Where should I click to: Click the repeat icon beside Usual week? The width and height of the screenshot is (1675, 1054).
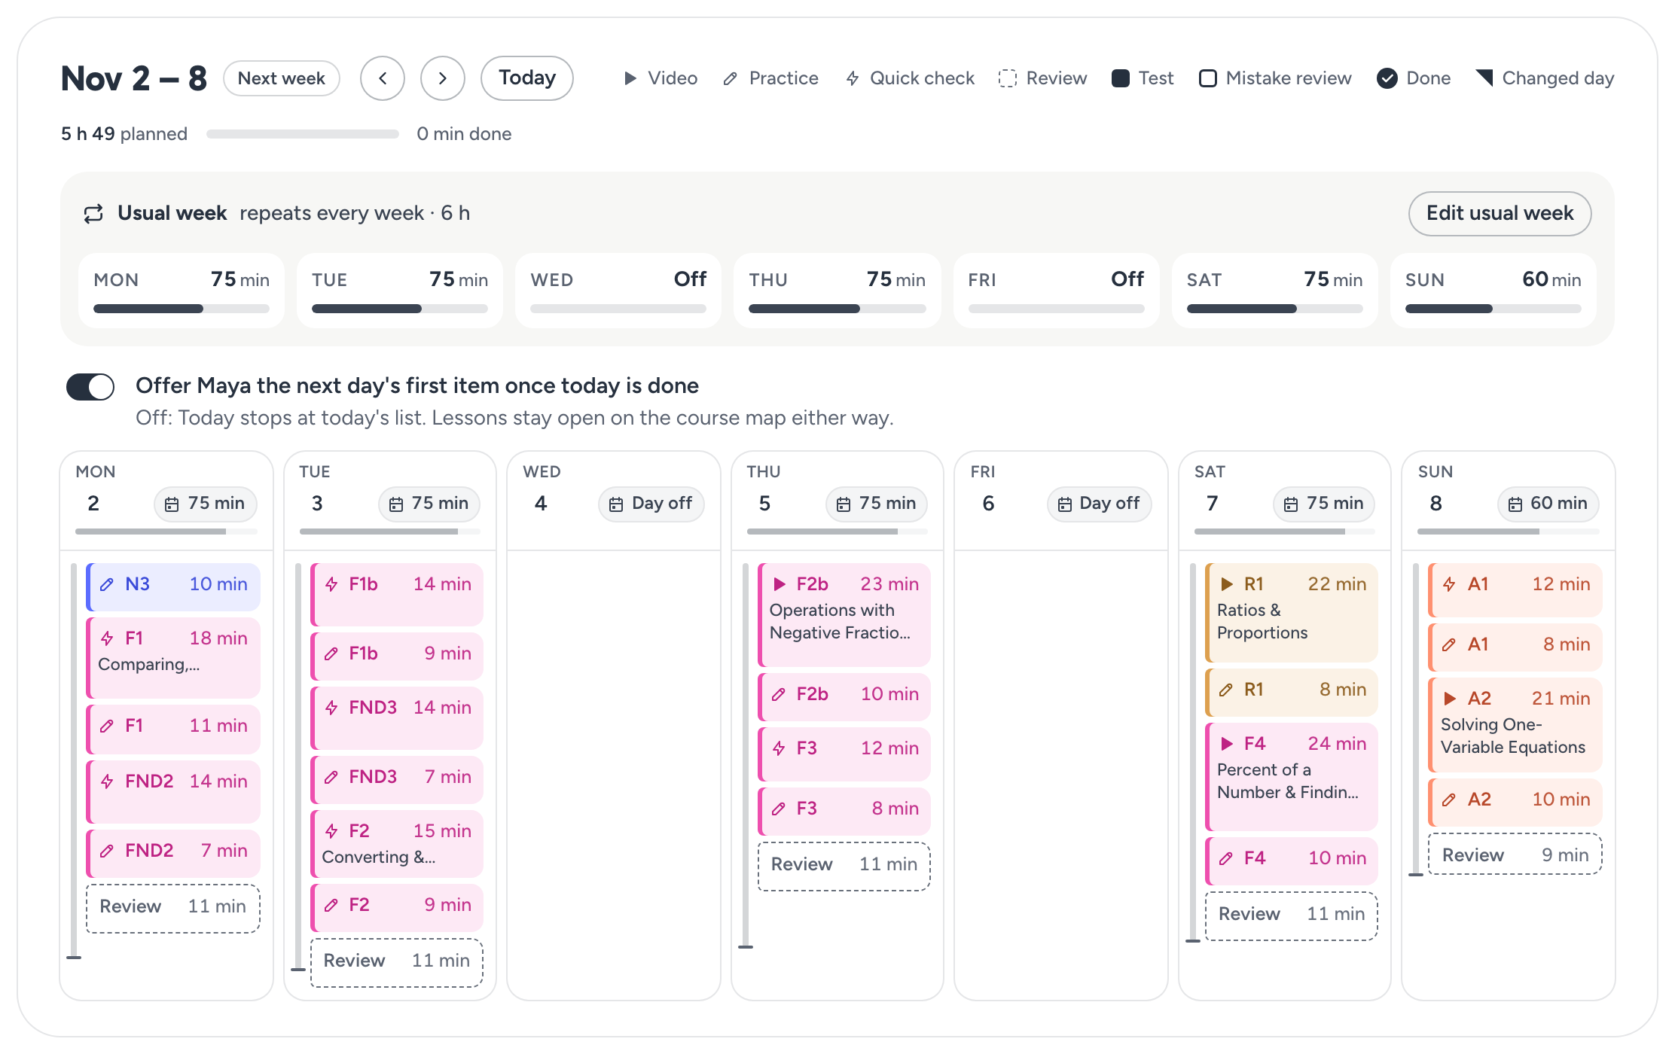point(93,214)
